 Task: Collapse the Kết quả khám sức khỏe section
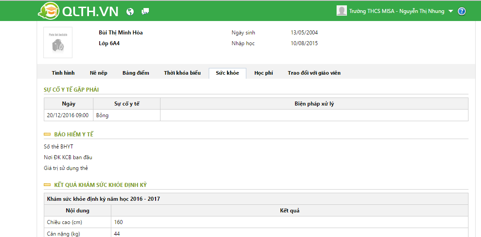click(x=47, y=185)
